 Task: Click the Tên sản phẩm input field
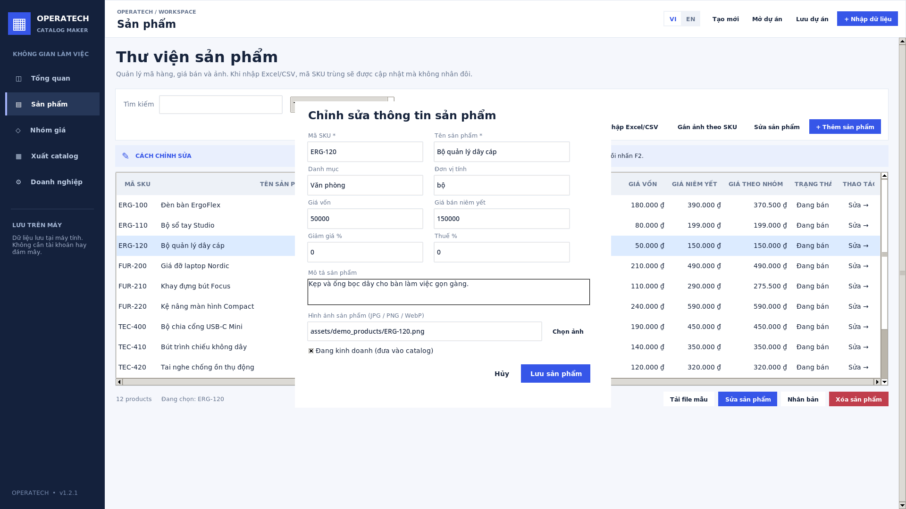(x=502, y=152)
